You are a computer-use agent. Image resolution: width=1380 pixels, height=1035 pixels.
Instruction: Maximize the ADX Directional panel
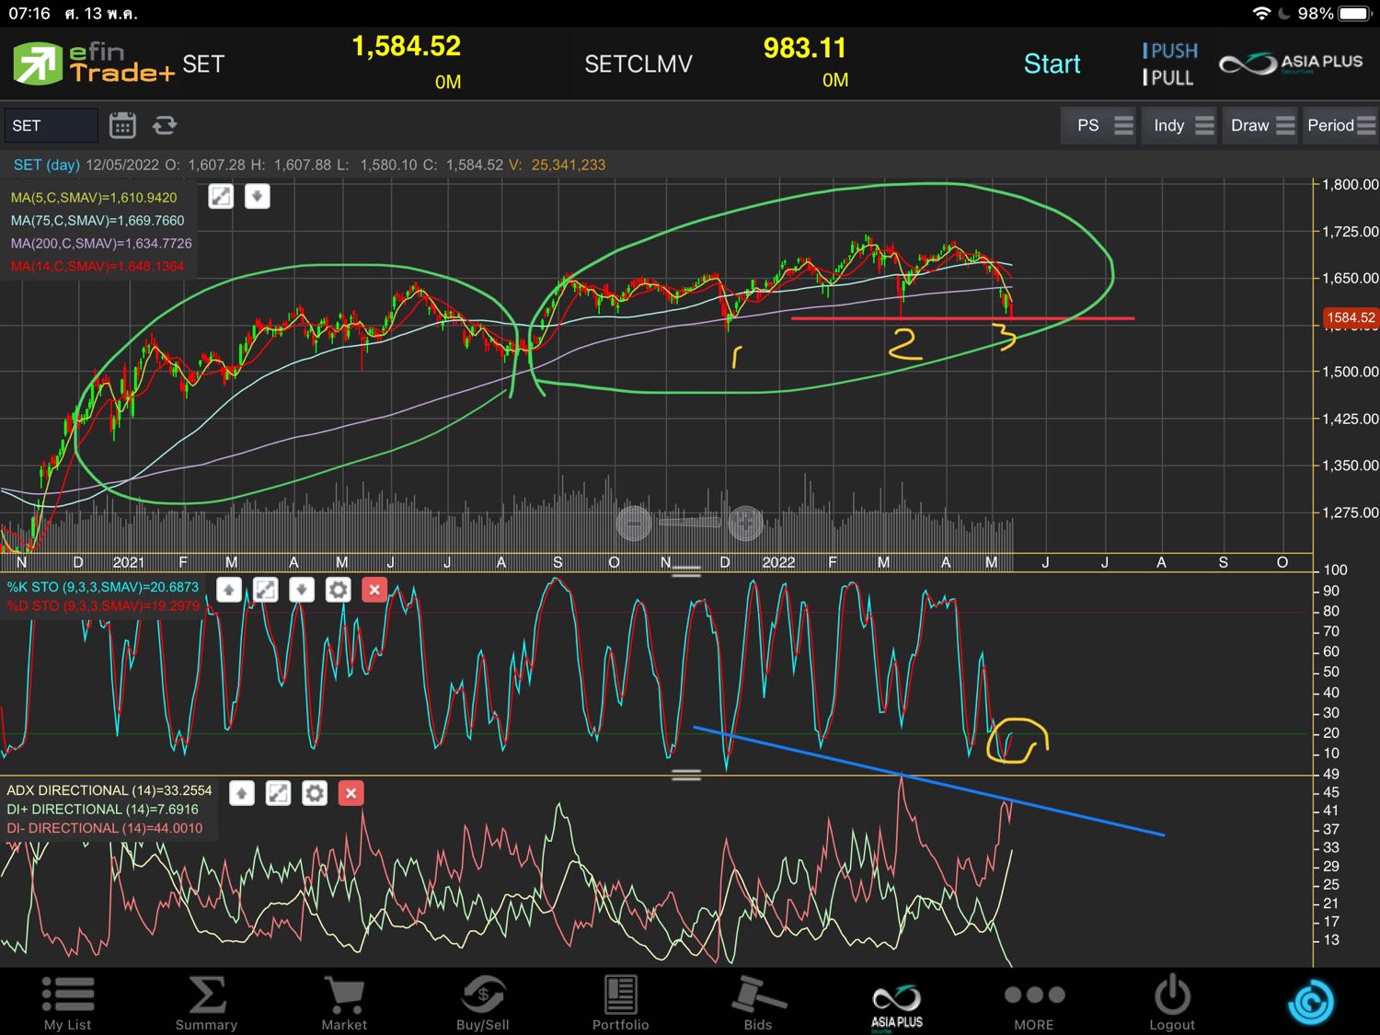278,793
